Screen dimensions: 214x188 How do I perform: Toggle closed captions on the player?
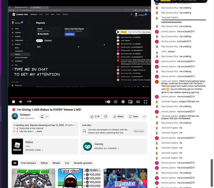coord(116,102)
